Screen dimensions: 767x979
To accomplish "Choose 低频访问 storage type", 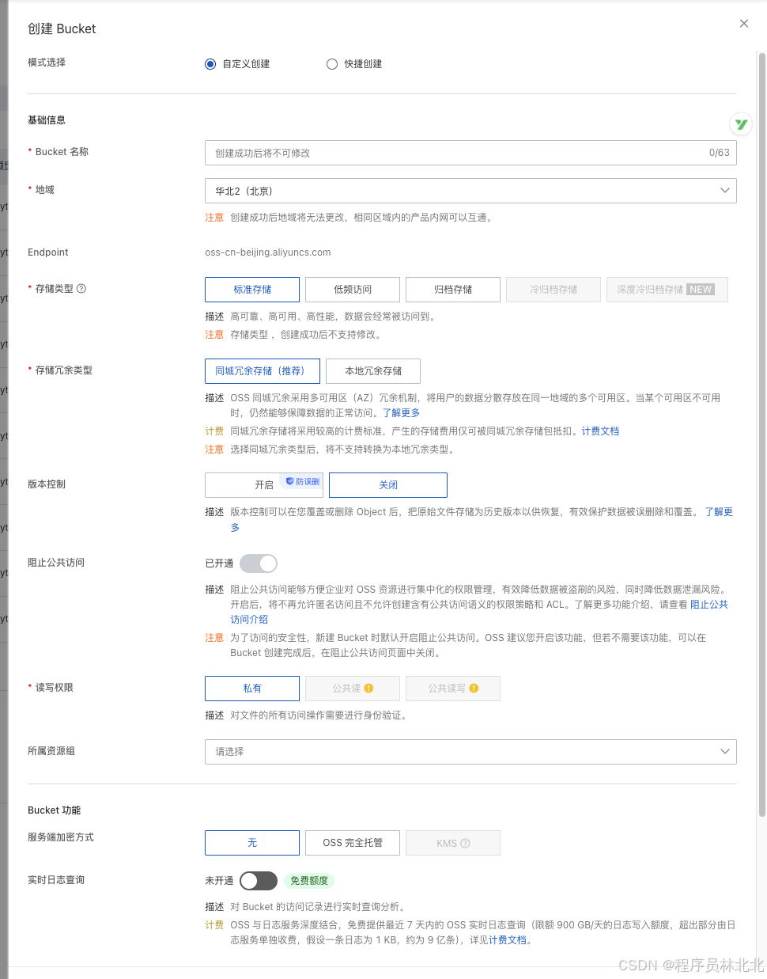I will coord(353,290).
